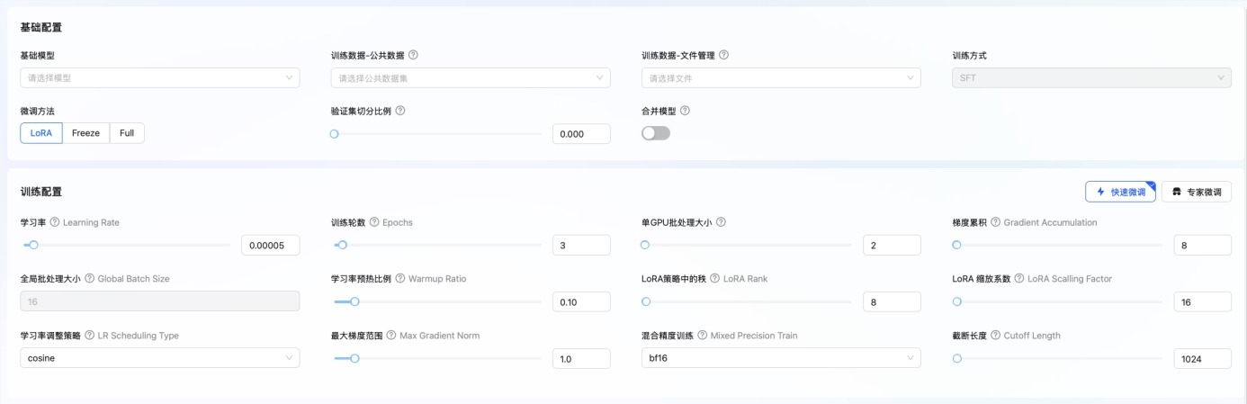Open the Mixed Precision Train bf16 dropdown
1247x404 pixels.
point(780,358)
